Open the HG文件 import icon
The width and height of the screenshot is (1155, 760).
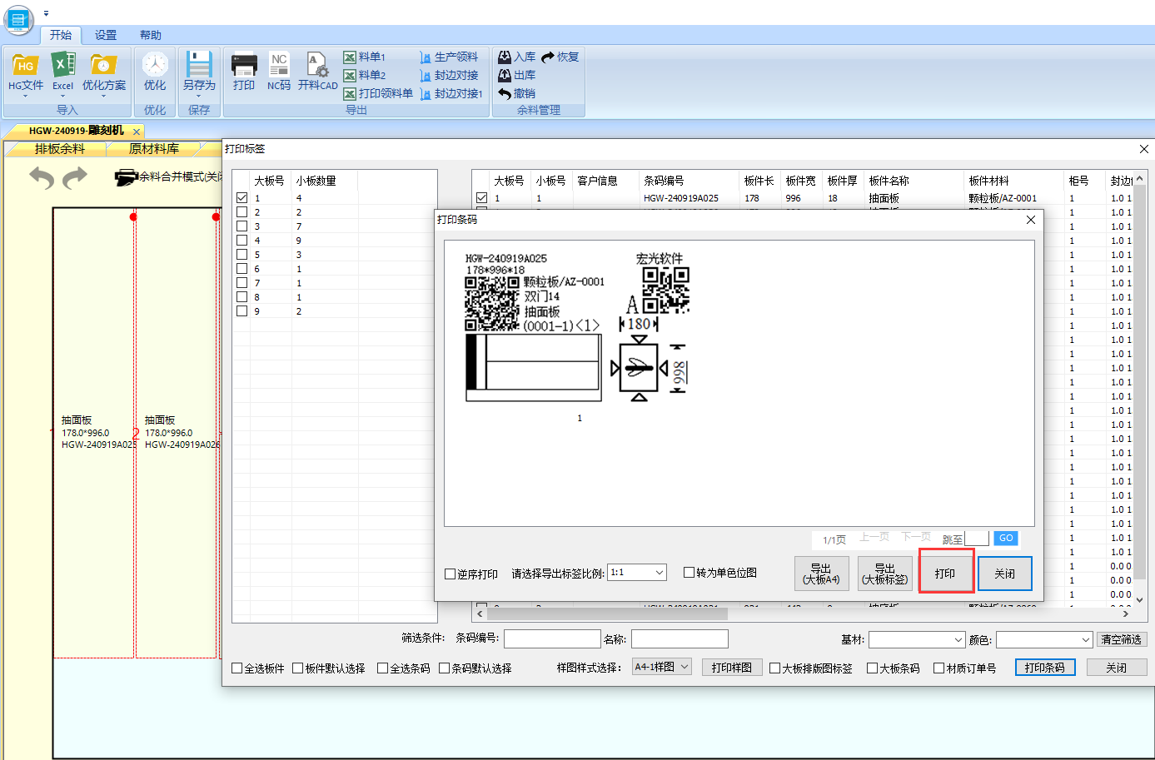[26, 67]
